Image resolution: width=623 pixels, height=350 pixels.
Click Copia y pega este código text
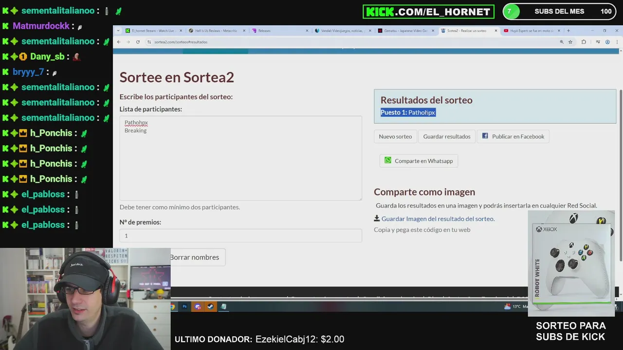[x=422, y=229]
